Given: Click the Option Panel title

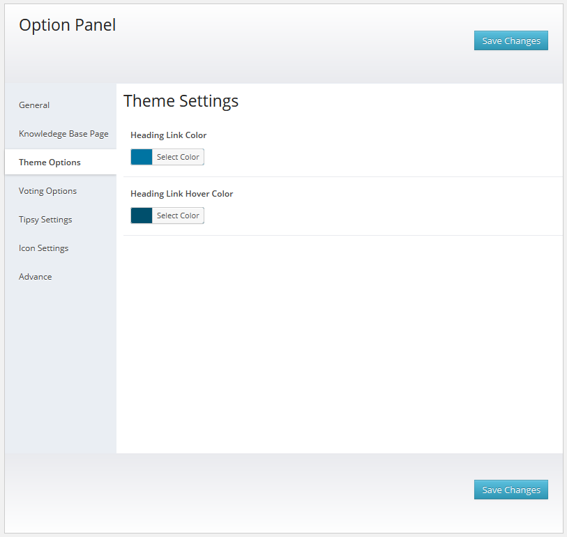Looking at the screenshot, I should 67,25.
